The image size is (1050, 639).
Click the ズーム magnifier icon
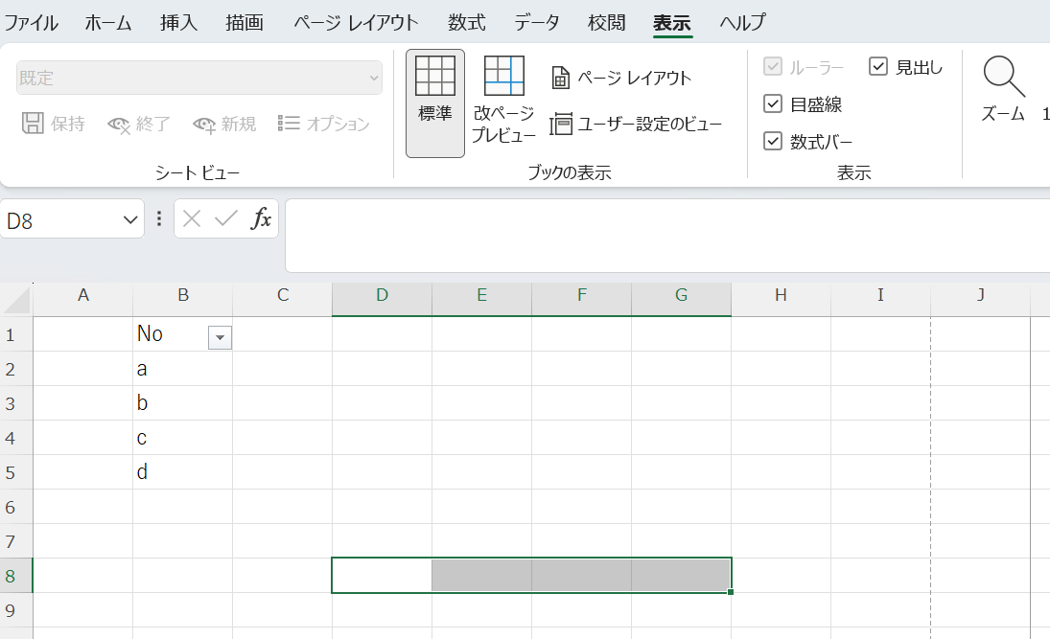tap(1003, 78)
